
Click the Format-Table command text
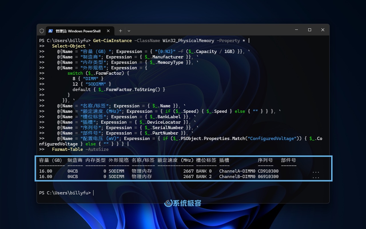point(67,149)
